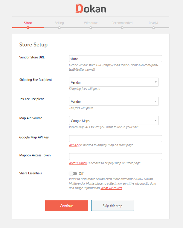The height and width of the screenshot is (228, 183).
Task: Click the Withdraw step progress dot
Action: [91, 28]
